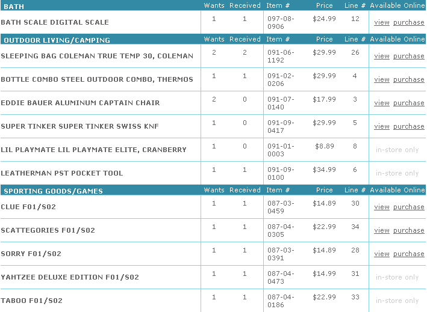Viewport: 427px width, 312px height.
Task: Purchase the Sorry F01/S02 game
Action: tap(408, 254)
